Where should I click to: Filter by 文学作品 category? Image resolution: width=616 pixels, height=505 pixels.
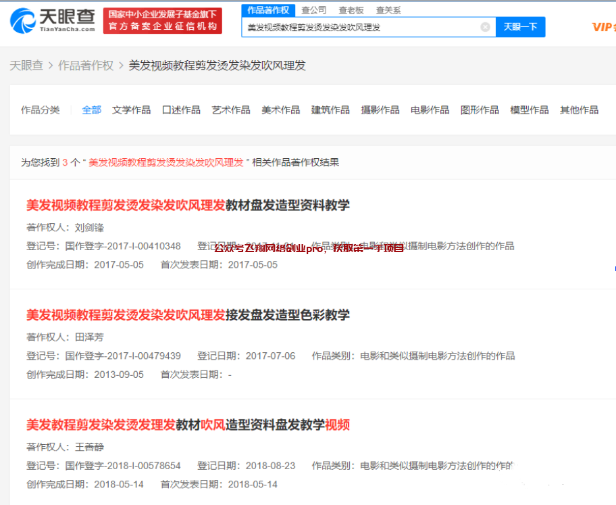132,110
